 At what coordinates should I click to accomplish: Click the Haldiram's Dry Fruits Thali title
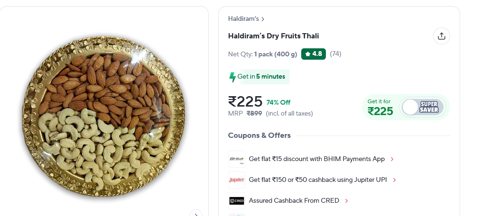click(273, 36)
